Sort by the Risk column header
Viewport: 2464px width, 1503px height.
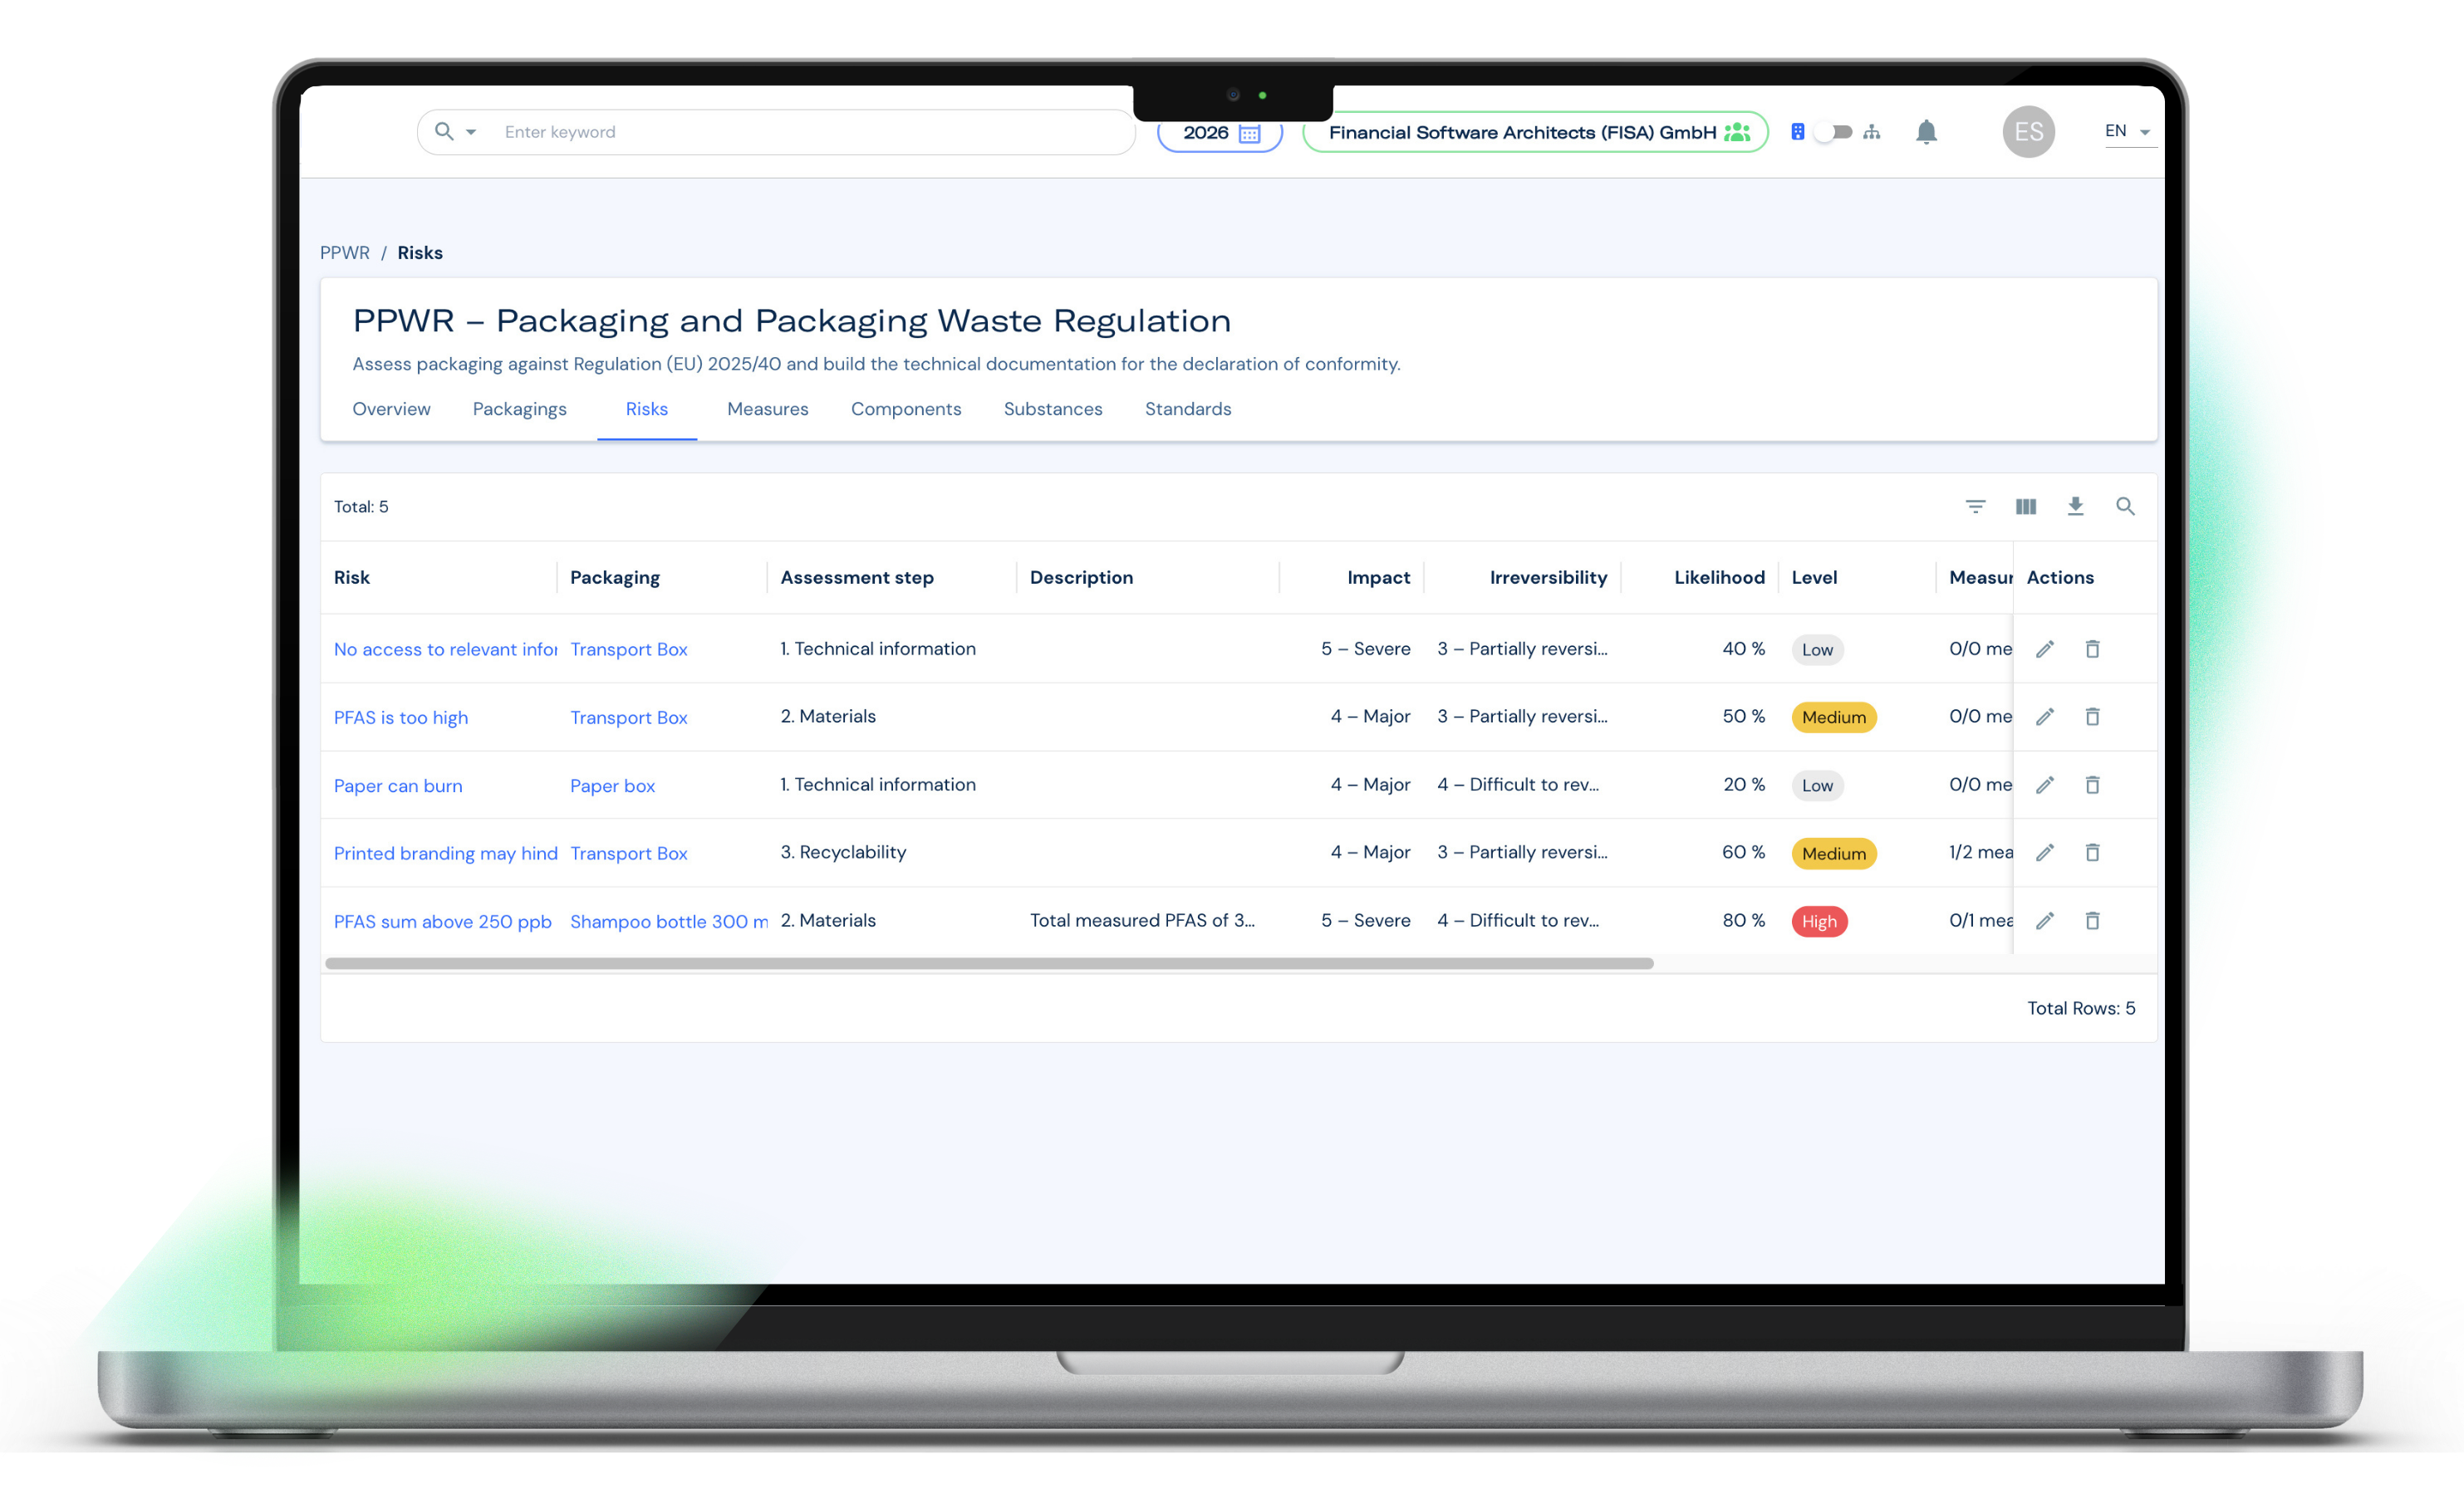(x=352, y=578)
